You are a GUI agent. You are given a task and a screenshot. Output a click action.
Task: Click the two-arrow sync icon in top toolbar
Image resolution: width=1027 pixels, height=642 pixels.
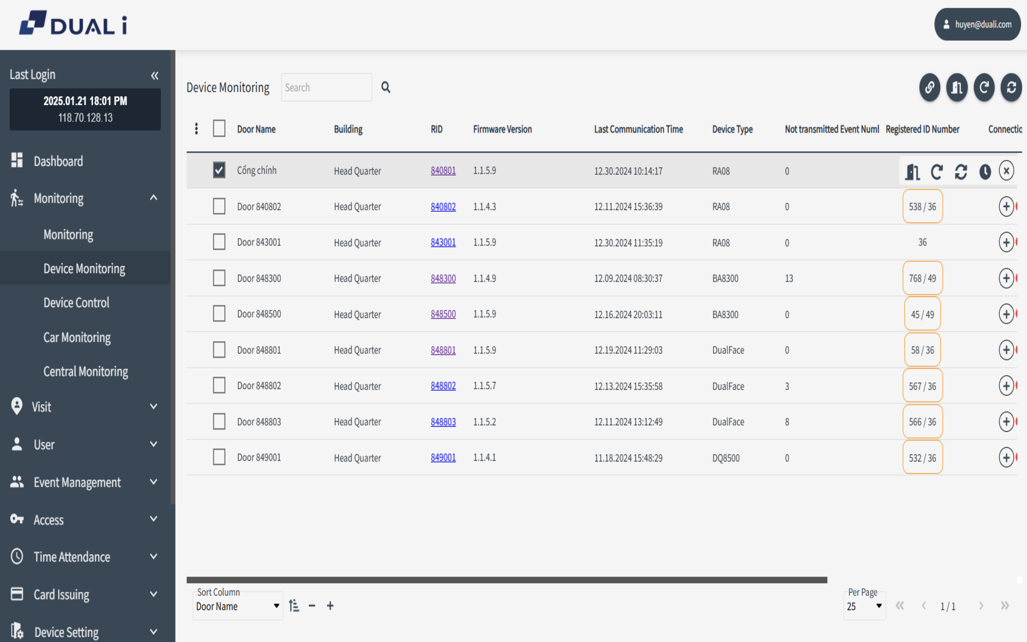[1011, 87]
